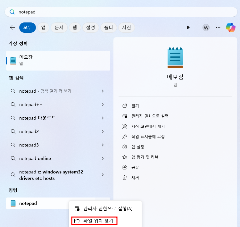Open the 메모장 app best match result
This screenshot has width=240, height=227.
coord(58,61)
